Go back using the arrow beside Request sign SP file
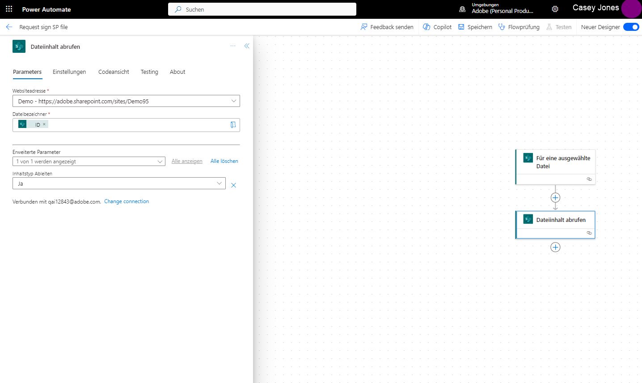 [8, 27]
